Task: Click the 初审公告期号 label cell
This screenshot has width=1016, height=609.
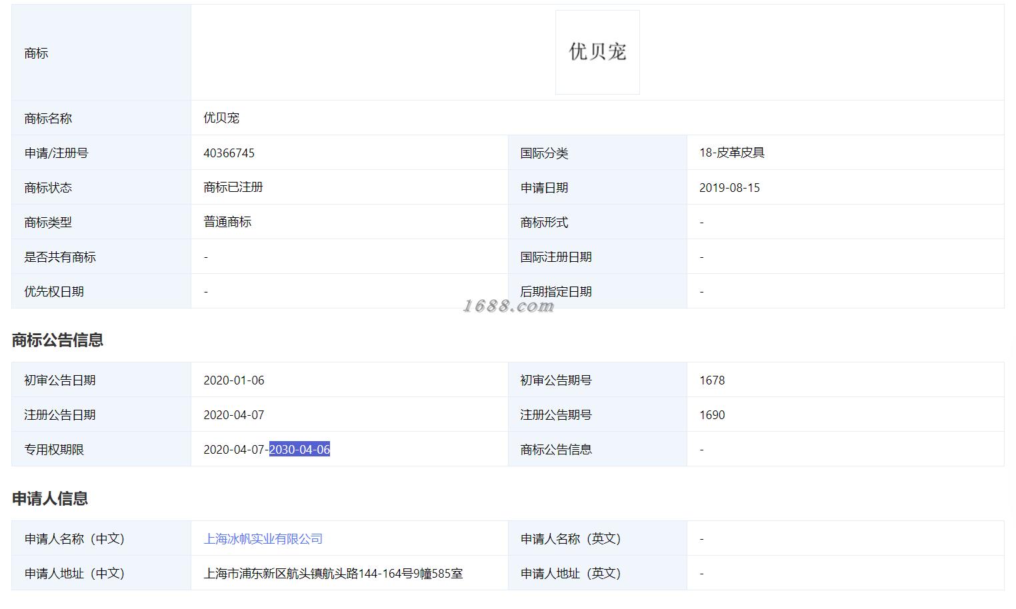Action: point(597,380)
